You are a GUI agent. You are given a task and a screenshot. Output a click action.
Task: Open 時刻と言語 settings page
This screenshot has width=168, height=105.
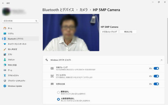(x=21, y=65)
